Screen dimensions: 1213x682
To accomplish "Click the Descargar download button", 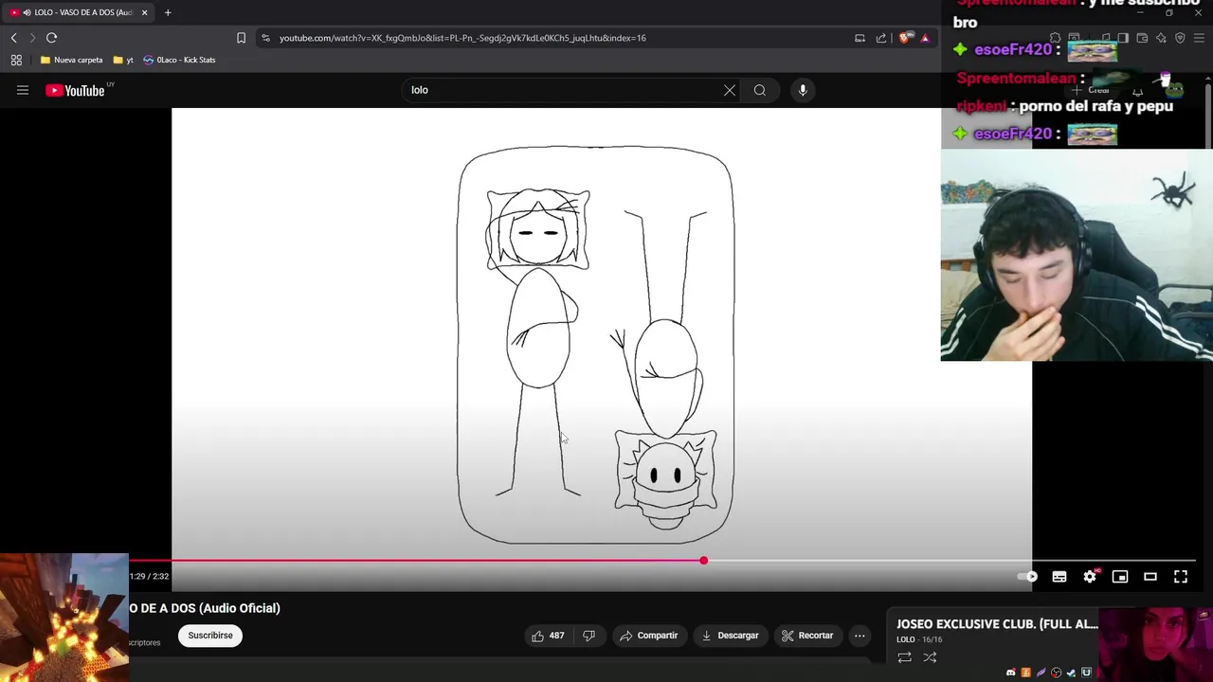I will pos(730,636).
